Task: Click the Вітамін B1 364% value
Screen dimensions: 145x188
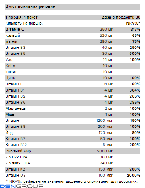Action: tap(135, 90)
